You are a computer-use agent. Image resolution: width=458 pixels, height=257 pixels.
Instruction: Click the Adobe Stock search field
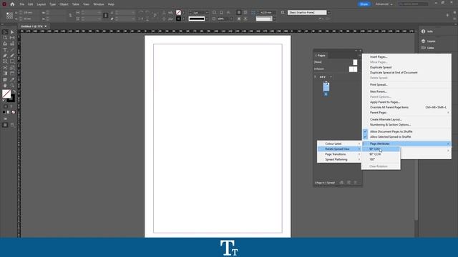point(414,4)
